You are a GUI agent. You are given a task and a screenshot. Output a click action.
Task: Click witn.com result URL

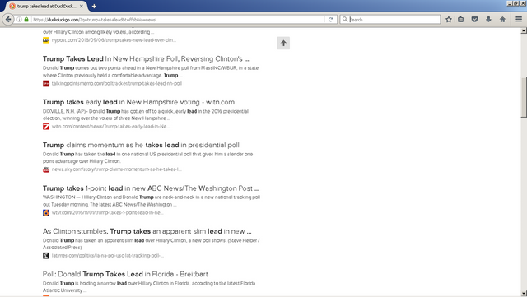110,127
